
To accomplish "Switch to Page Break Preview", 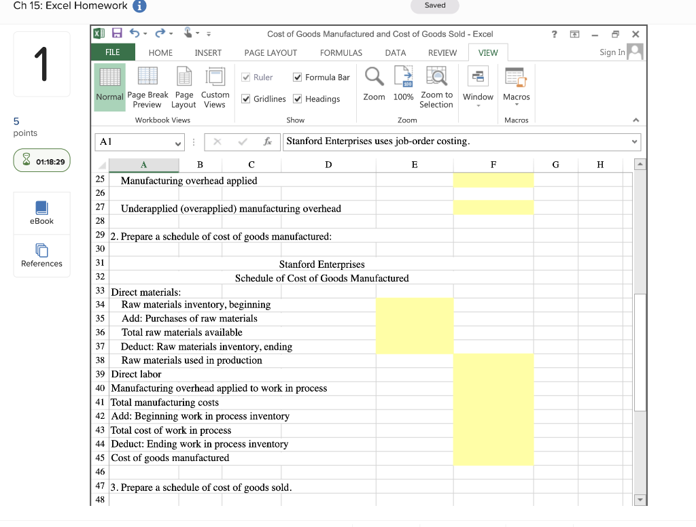I will click(x=147, y=86).
